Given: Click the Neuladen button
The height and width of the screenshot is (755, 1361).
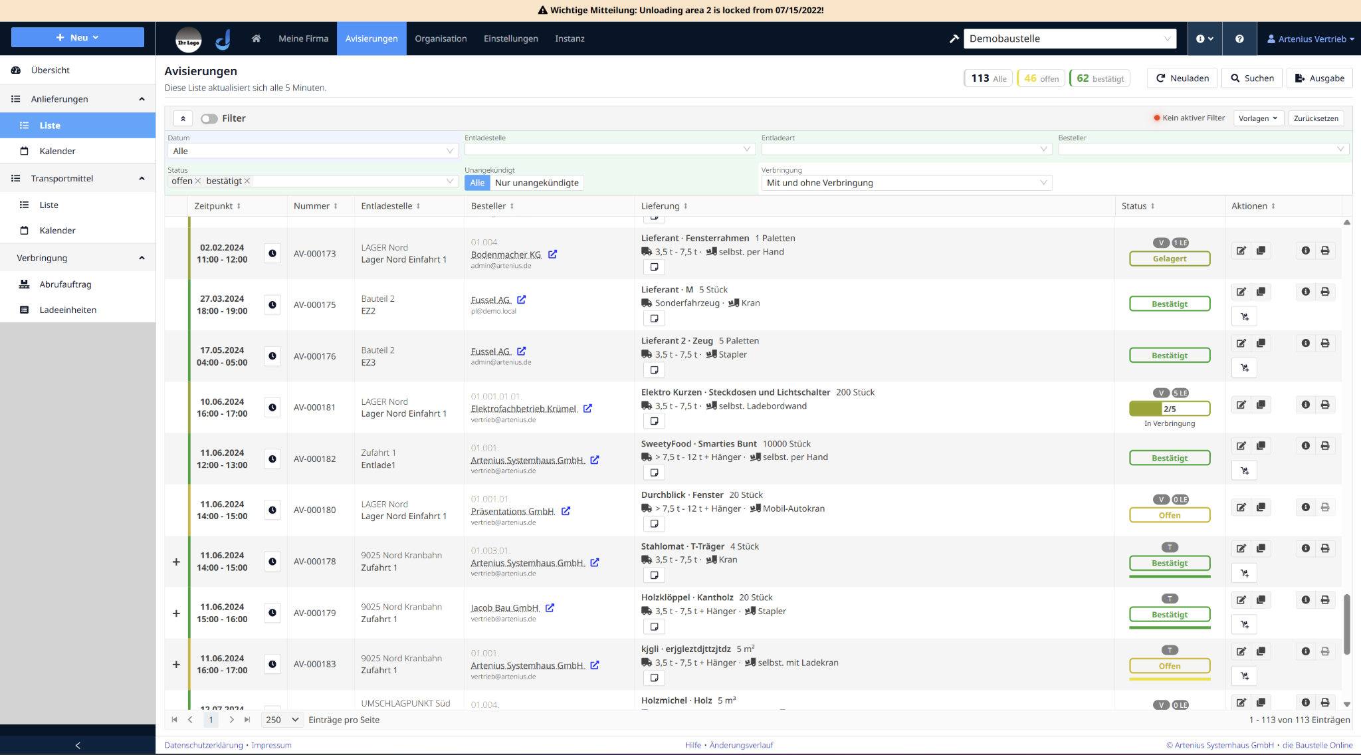Looking at the screenshot, I should [x=1182, y=78].
